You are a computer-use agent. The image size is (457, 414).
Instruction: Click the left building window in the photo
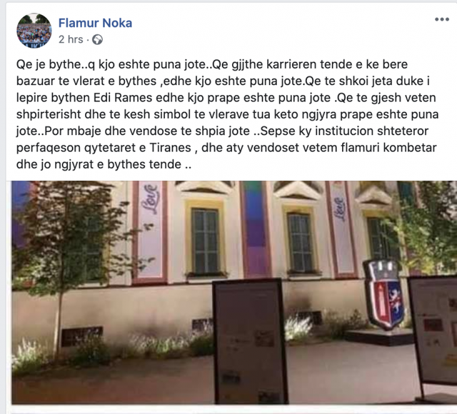[205, 241]
